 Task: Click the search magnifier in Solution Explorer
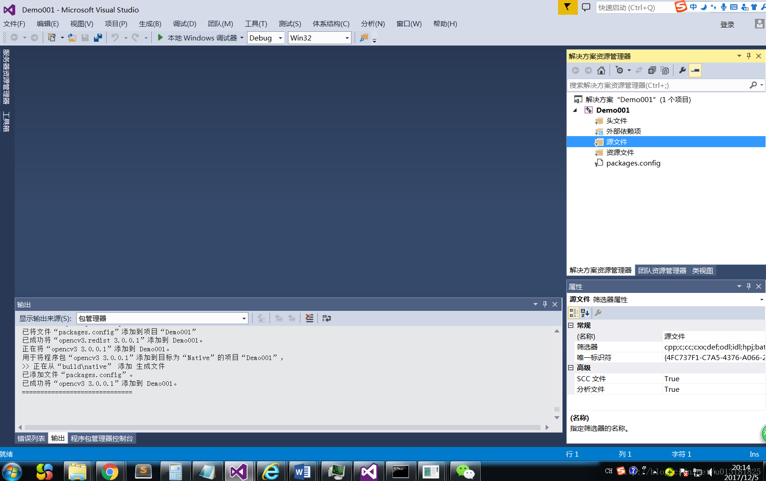coord(753,85)
